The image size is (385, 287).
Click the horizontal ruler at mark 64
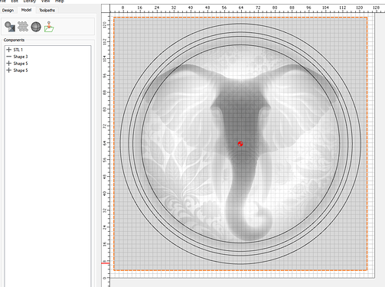click(241, 8)
